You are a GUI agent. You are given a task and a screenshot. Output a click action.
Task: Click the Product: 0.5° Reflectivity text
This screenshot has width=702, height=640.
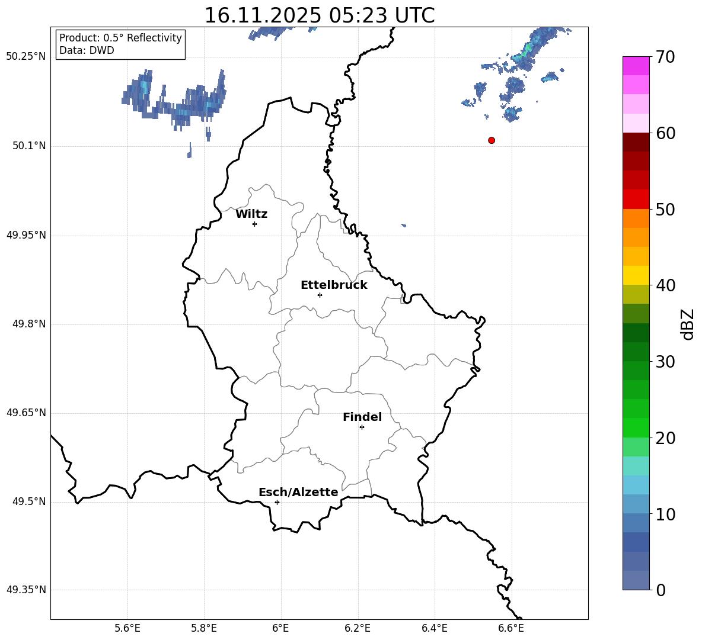120,38
